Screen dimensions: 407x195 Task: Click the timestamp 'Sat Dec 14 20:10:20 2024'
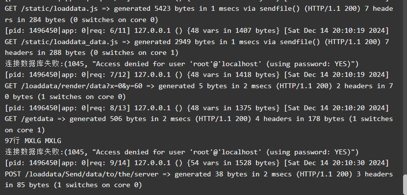click(x=336, y=108)
